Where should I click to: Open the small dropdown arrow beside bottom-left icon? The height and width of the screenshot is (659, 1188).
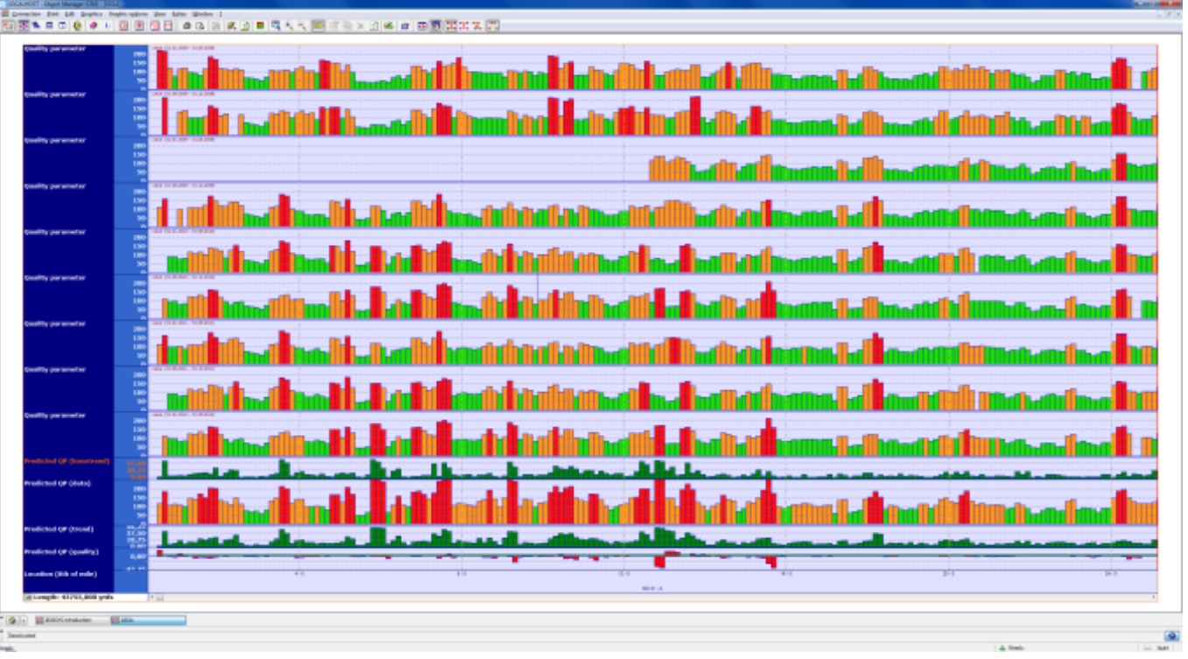click(x=24, y=620)
